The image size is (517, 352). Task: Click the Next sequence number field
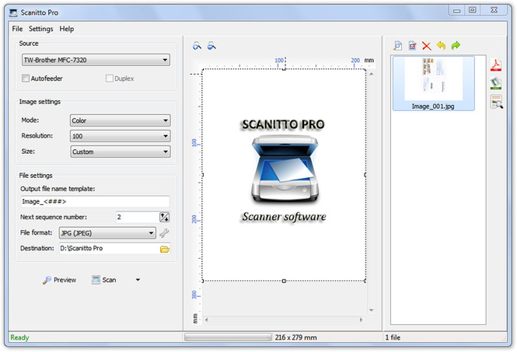138,217
